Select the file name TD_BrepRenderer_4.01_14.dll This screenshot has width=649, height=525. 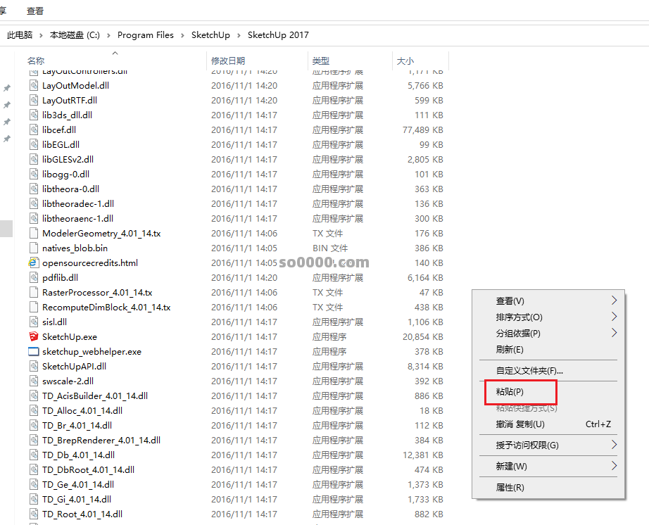coord(101,440)
